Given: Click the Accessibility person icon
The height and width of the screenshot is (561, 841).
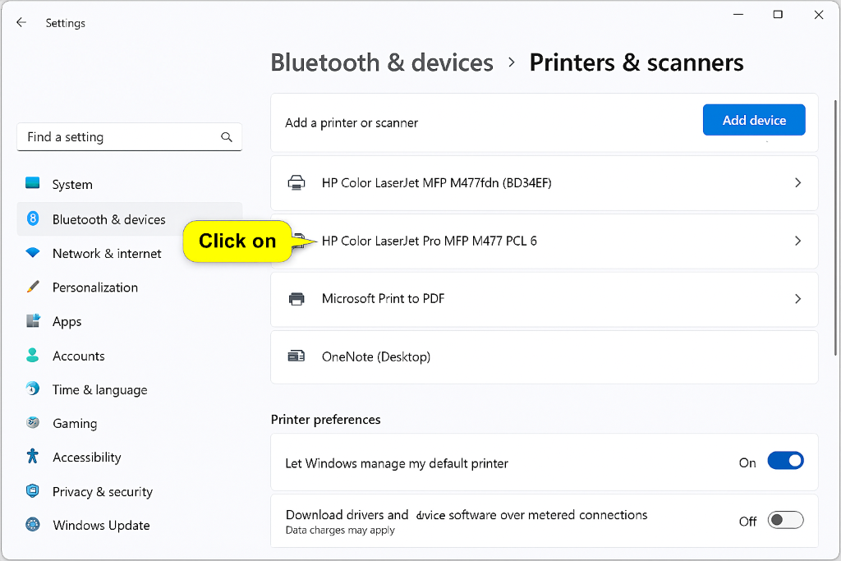Looking at the screenshot, I should click(x=33, y=457).
